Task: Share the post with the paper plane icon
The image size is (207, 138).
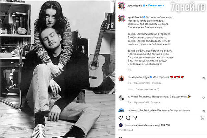Action: click(135, 118)
